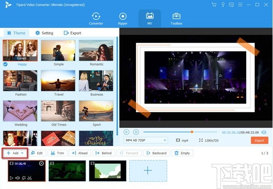Click the Ahead button
Viewport: 273px width, 189px height.
tap(80, 153)
